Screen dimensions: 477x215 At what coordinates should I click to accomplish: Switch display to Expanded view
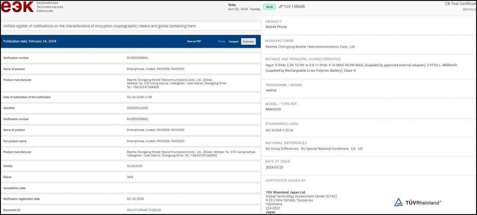(x=249, y=41)
